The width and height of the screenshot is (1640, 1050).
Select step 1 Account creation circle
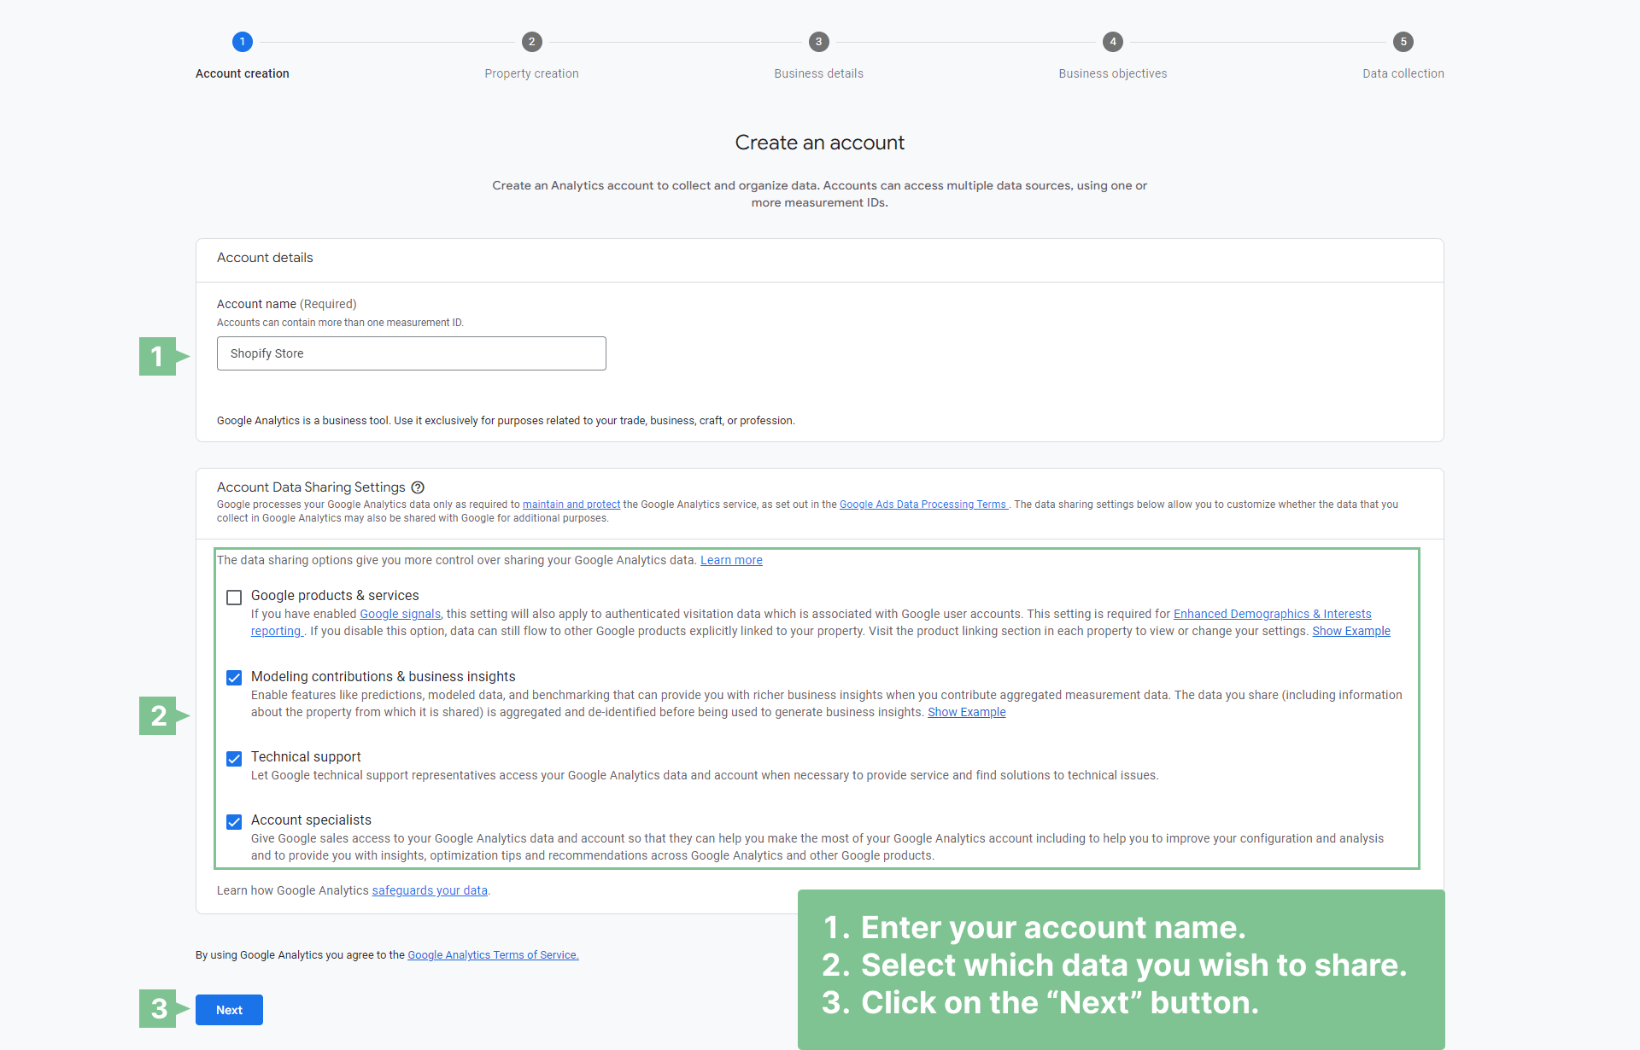pyautogui.click(x=243, y=42)
